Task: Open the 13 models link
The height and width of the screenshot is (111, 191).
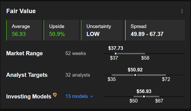Action: point(77,96)
